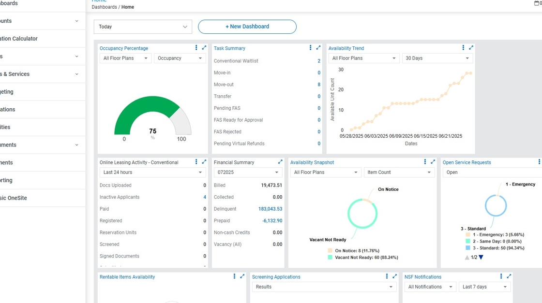This screenshot has width=542, height=303.
Task: Expand the Availability Trend widget
Action: [471, 48]
